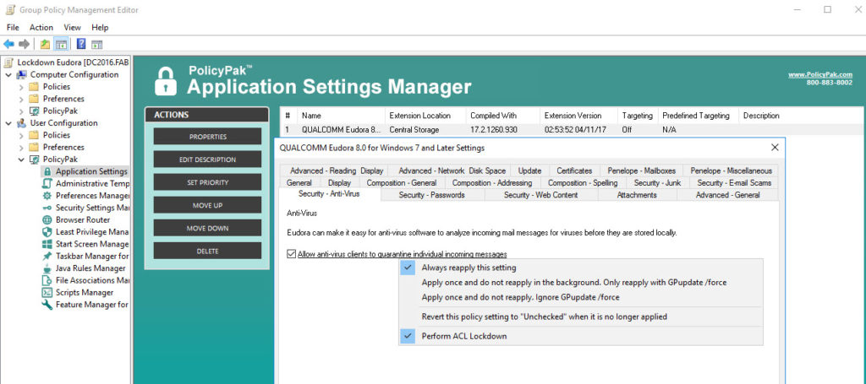Click Administrative Templates Manager node icon
866x384 pixels.
click(x=47, y=183)
